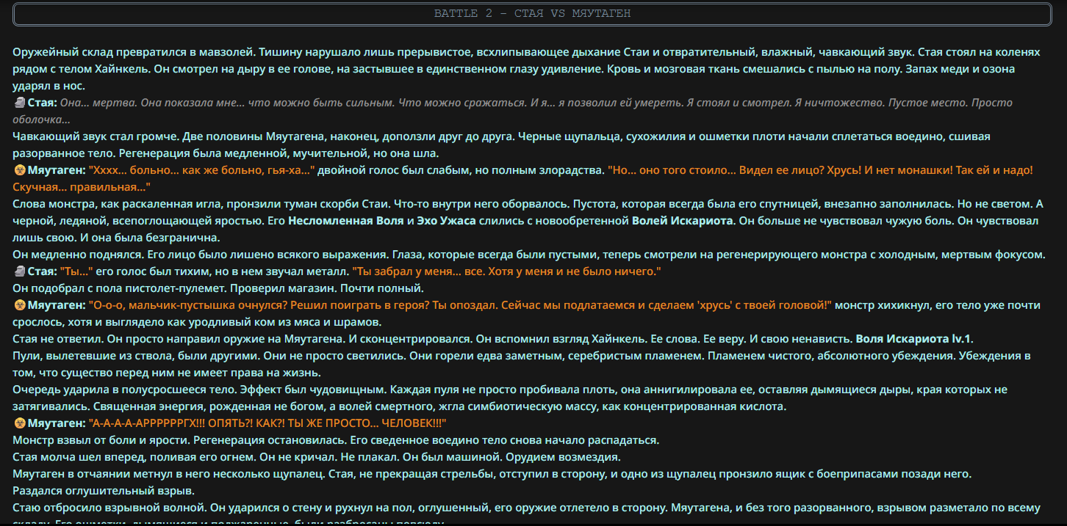Click Мяутаген's avatar beside "Хххх... больно..."
The image size is (1067, 526).
pos(20,170)
